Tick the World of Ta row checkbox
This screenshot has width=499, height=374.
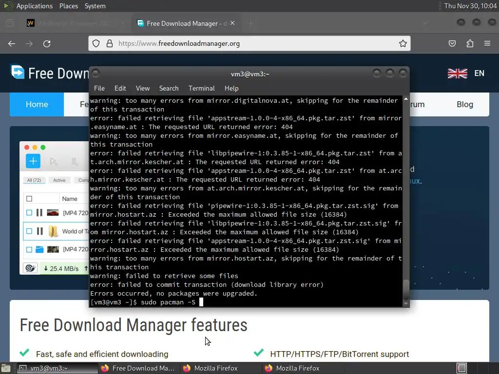coord(29,231)
